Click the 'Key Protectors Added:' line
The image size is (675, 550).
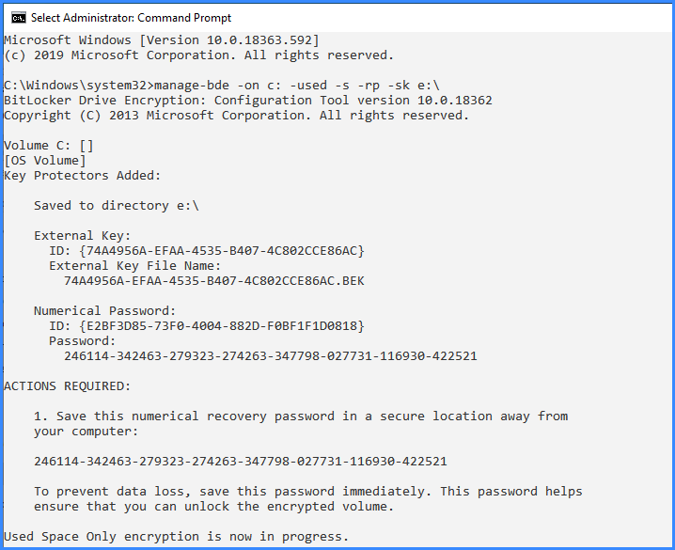pos(82,176)
